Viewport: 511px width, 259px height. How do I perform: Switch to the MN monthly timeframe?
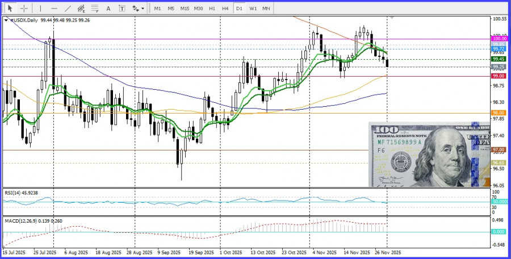(x=266, y=9)
